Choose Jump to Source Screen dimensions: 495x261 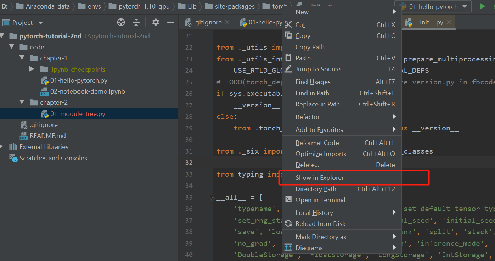342,69
